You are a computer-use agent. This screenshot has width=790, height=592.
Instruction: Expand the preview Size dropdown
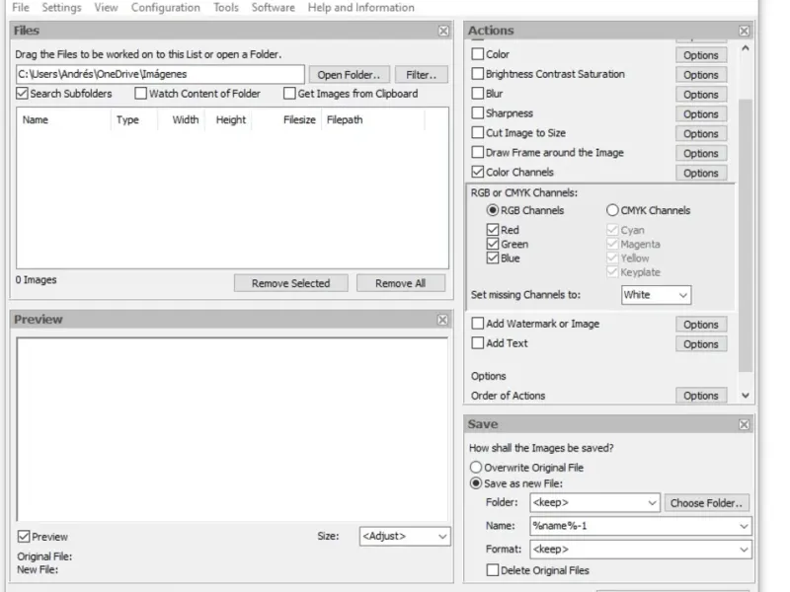tap(405, 537)
